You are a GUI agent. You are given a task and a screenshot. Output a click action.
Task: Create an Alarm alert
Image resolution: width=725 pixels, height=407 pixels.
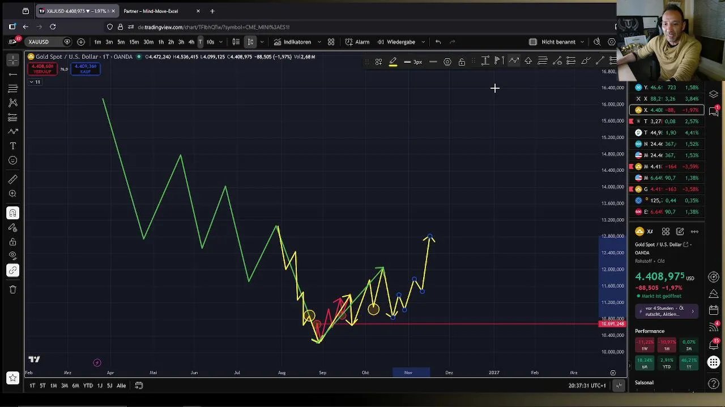tap(357, 42)
